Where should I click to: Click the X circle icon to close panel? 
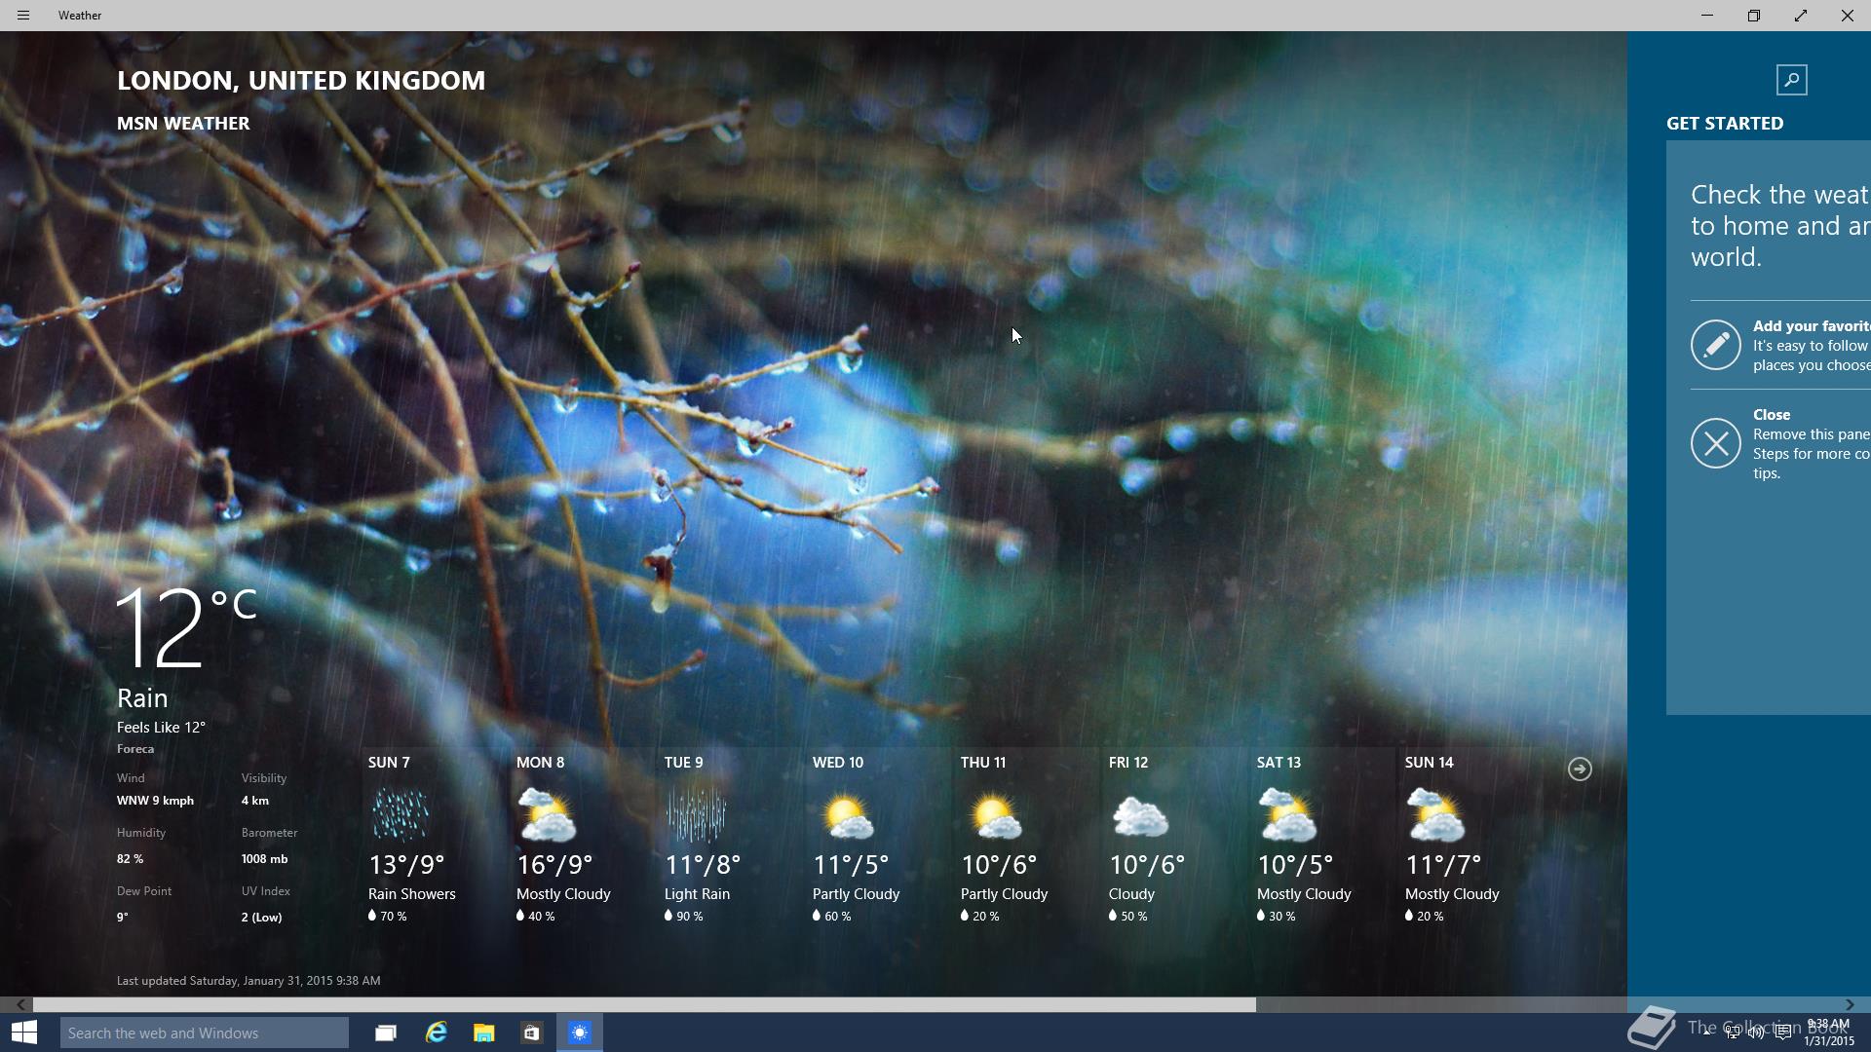1716,443
